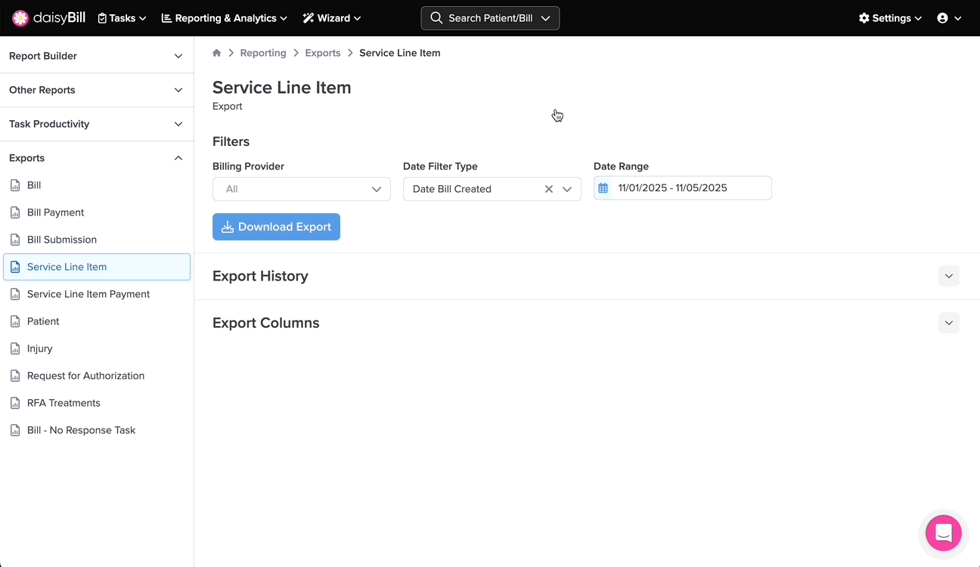Click the Bill Payment report icon
The image size is (980, 567).
(15, 212)
